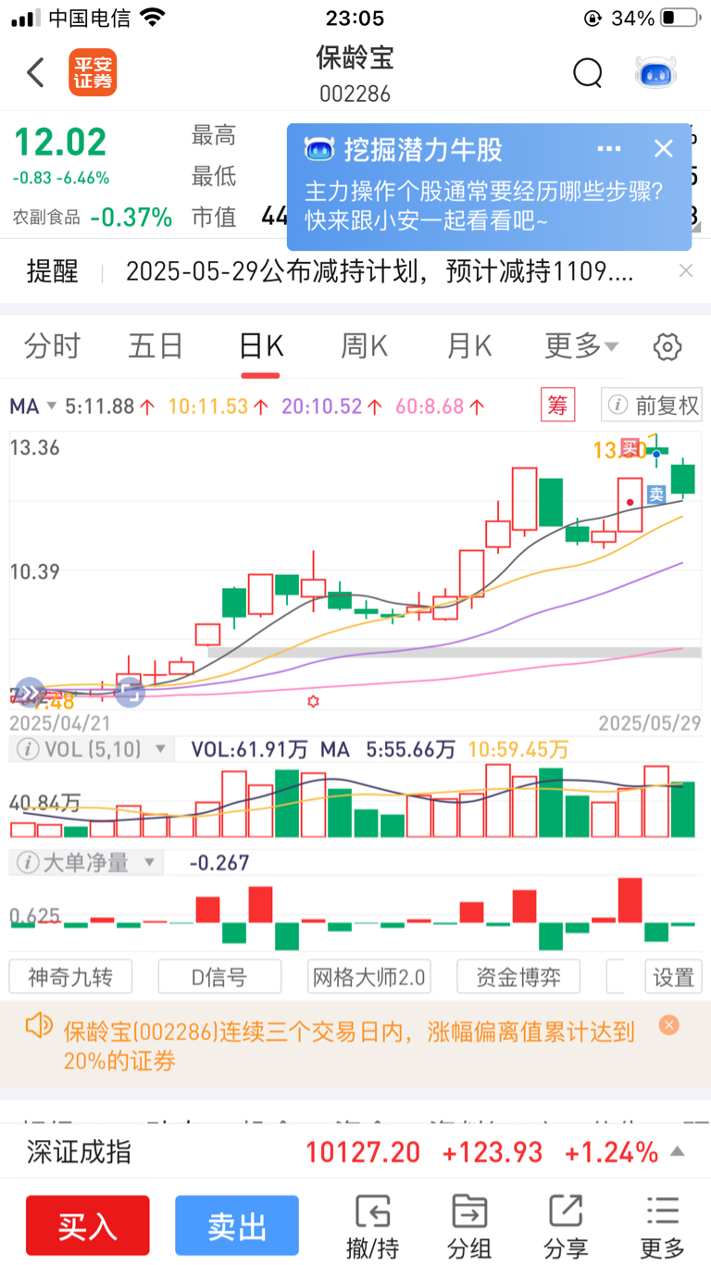
Task: Tap the 10127.20 index value
Action: click(x=363, y=1152)
